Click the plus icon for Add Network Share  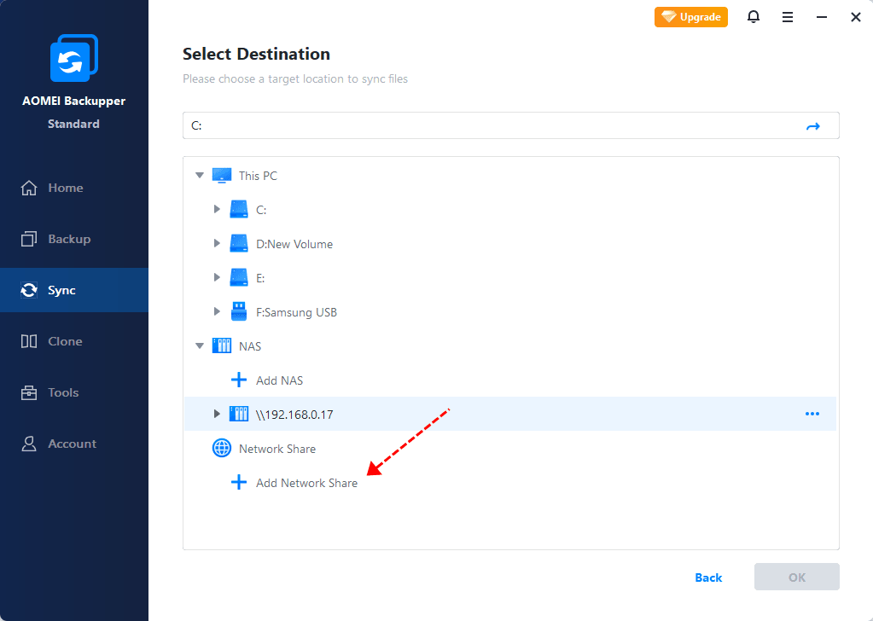pyautogui.click(x=239, y=483)
